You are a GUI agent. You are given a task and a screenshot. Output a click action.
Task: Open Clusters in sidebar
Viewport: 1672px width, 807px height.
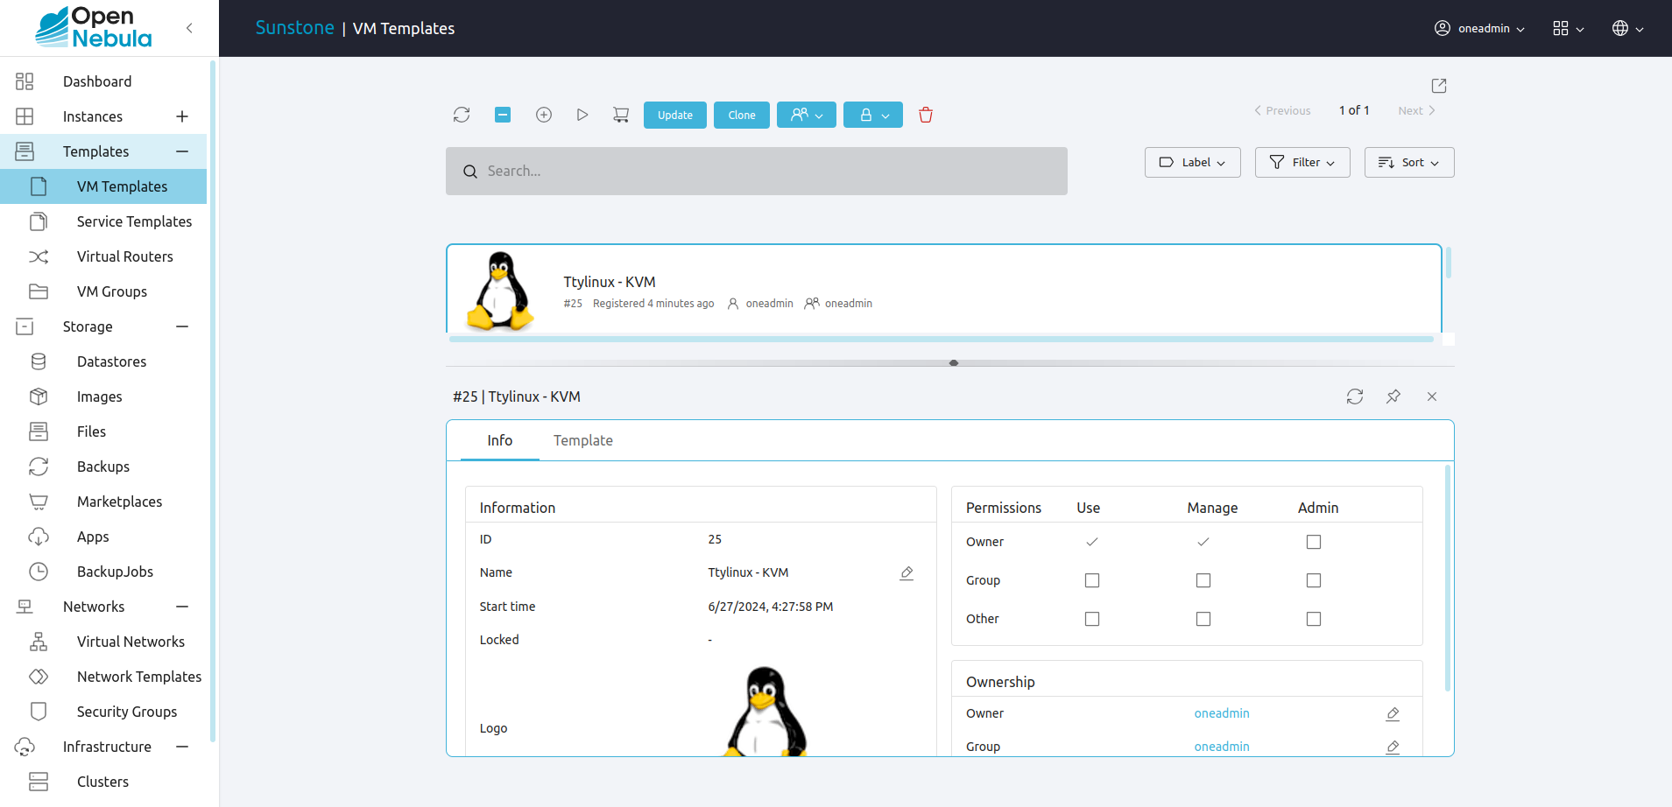103,782
